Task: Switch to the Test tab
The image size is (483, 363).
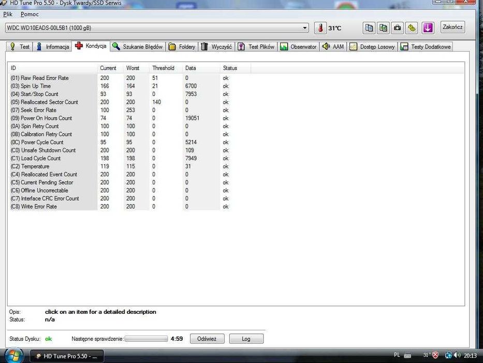Action: 20,47
